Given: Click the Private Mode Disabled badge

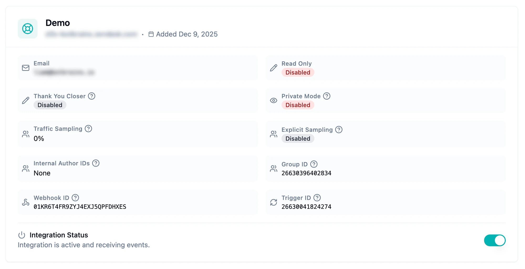Looking at the screenshot, I should (x=298, y=105).
